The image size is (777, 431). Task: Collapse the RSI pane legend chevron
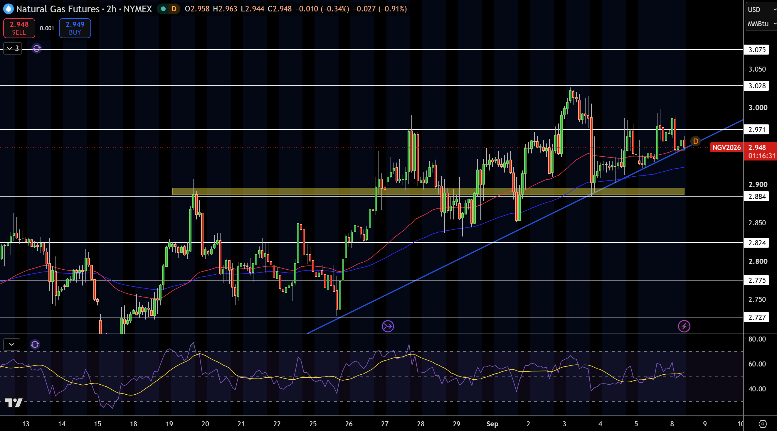12,344
